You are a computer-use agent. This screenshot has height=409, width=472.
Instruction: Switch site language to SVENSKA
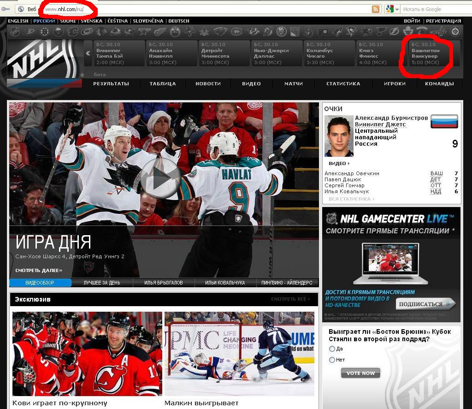pyautogui.click(x=92, y=21)
